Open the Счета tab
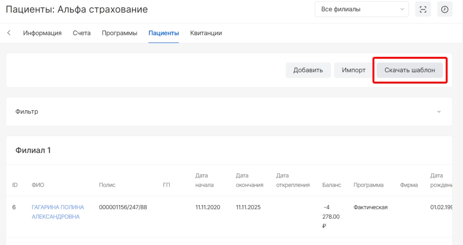The image size is (463, 245). coord(82,33)
